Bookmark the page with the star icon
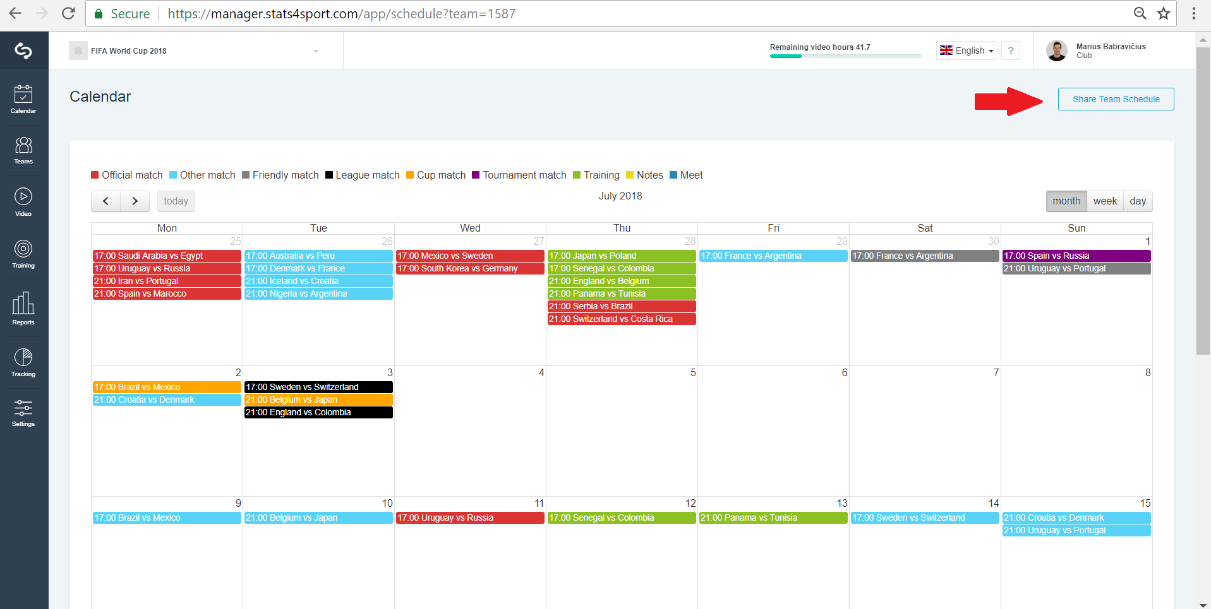1211x609 pixels. tap(1164, 13)
